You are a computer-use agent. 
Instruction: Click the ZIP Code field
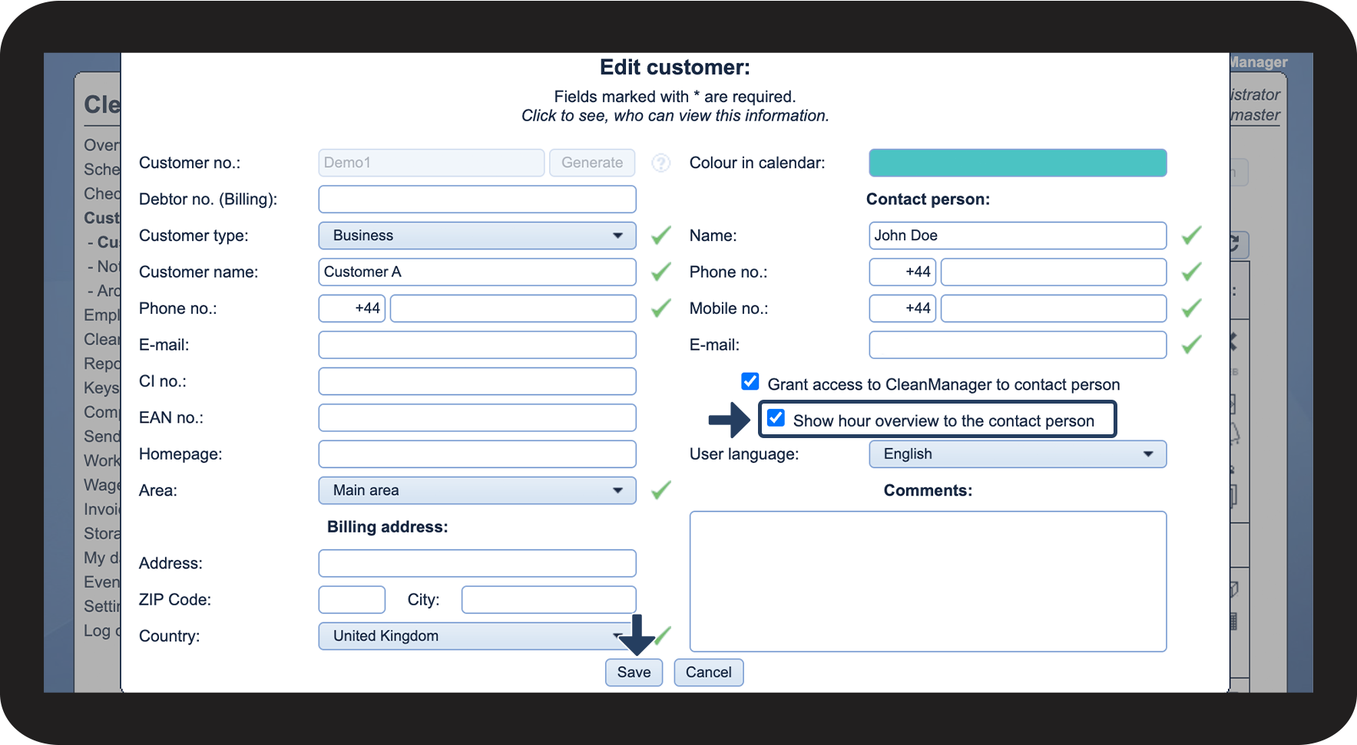352,600
